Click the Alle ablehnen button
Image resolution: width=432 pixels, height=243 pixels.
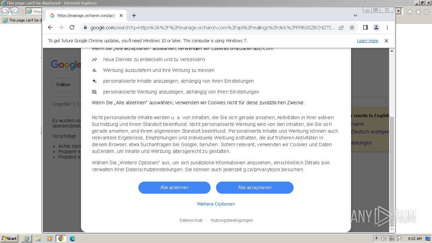(x=174, y=188)
